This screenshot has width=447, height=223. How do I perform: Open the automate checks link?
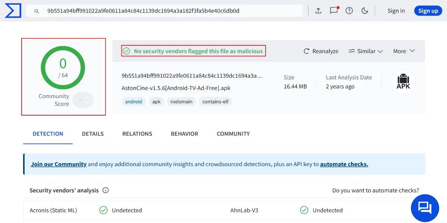(344, 164)
